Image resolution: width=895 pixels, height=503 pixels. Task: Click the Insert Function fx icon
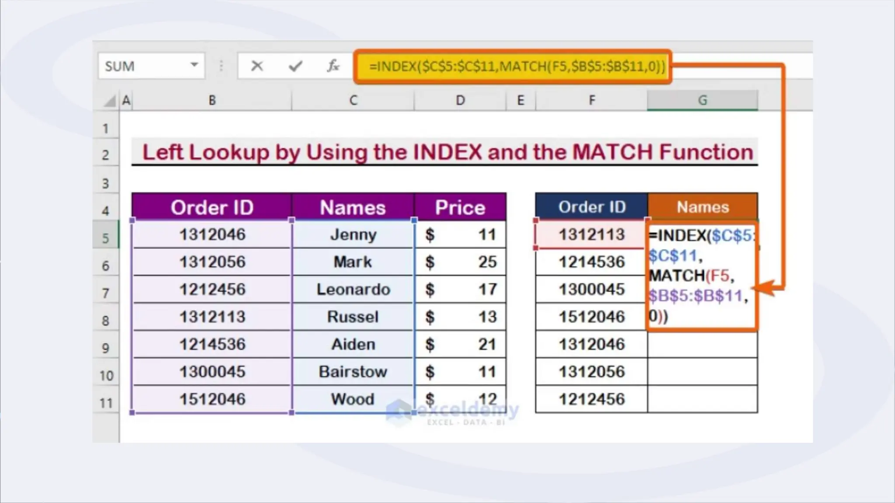pos(333,66)
